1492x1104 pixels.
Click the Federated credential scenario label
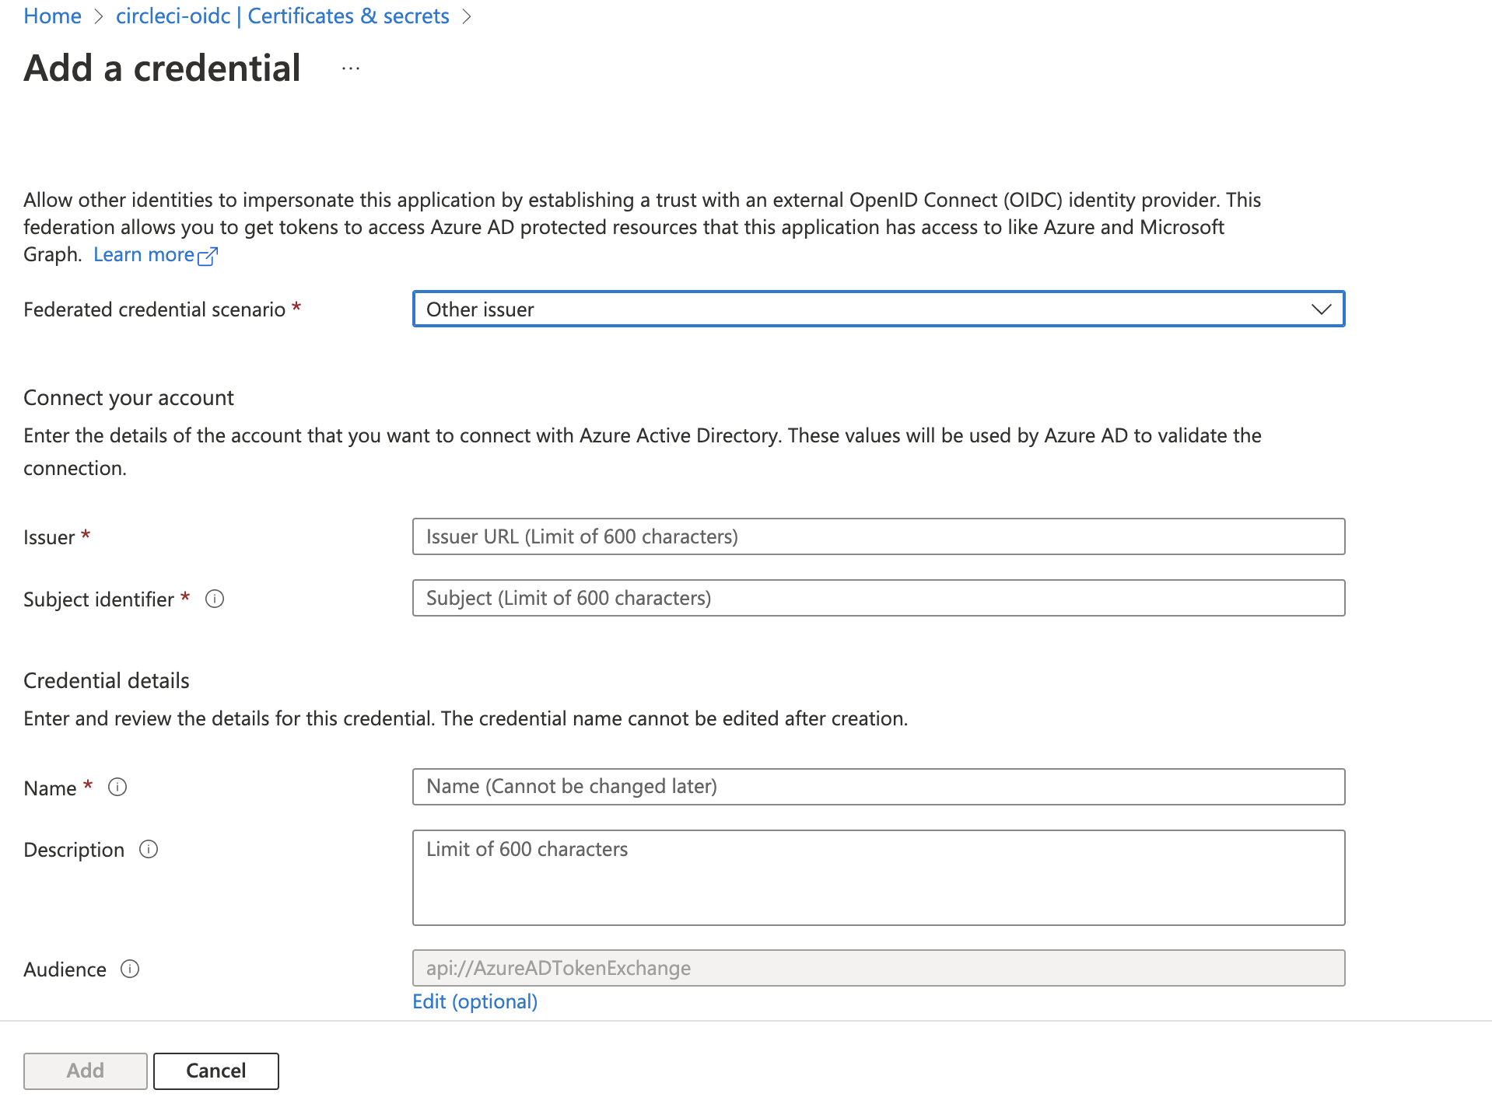click(155, 309)
